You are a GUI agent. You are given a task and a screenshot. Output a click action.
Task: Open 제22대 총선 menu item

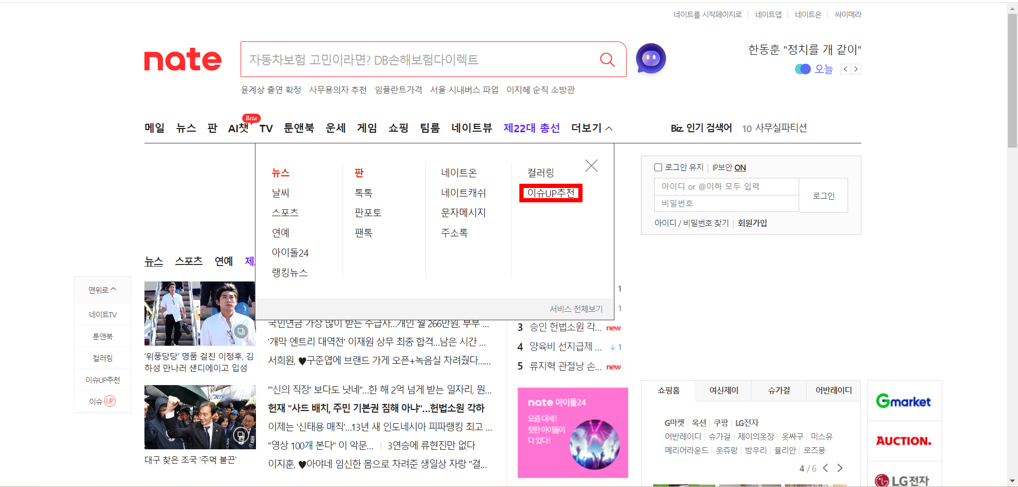point(532,128)
